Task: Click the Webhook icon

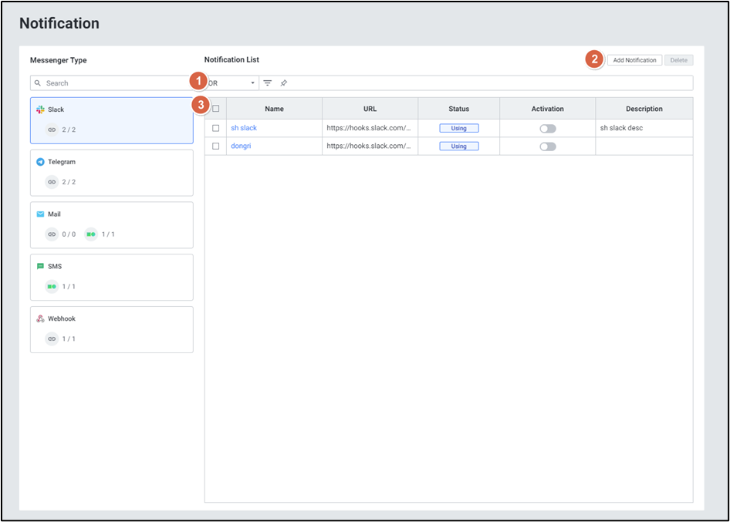Action: coord(40,318)
